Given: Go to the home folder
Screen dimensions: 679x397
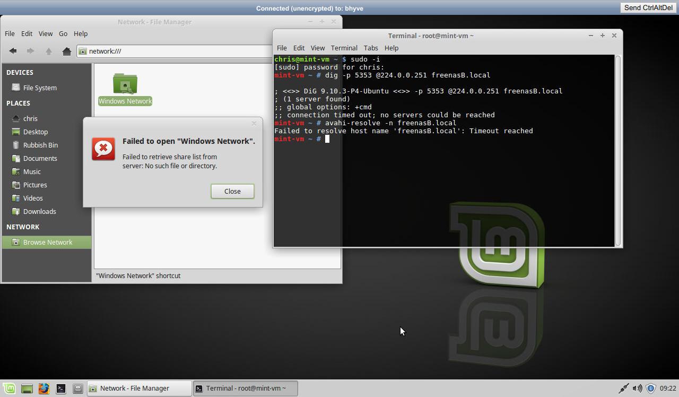Looking at the screenshot, I should click(x=66, y=51).
